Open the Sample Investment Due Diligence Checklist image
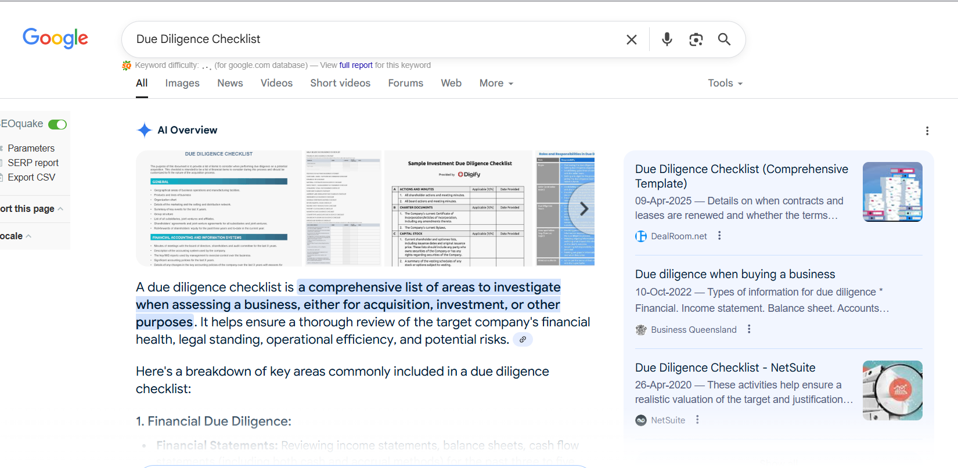Viewport: 958px width, 468px height. [459, 208]
